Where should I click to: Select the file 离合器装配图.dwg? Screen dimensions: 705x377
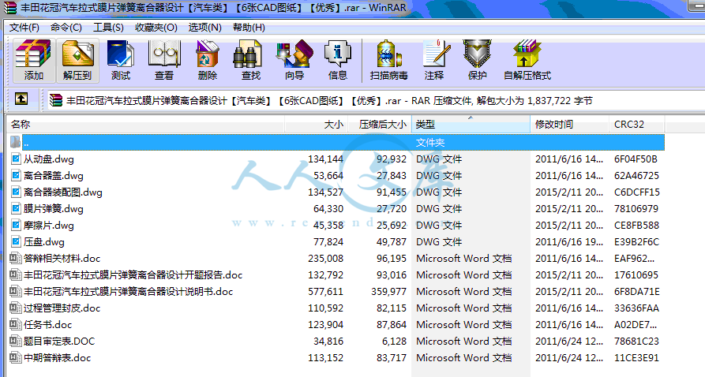coord(63,192)
